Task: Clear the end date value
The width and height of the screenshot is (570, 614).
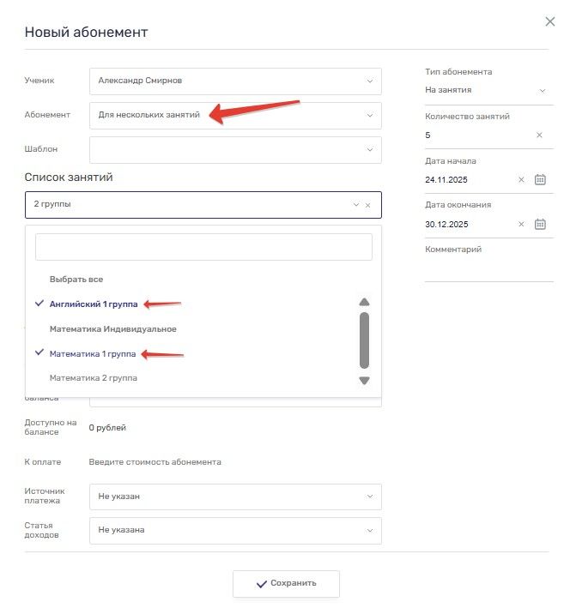Action: tap(521, 225)
